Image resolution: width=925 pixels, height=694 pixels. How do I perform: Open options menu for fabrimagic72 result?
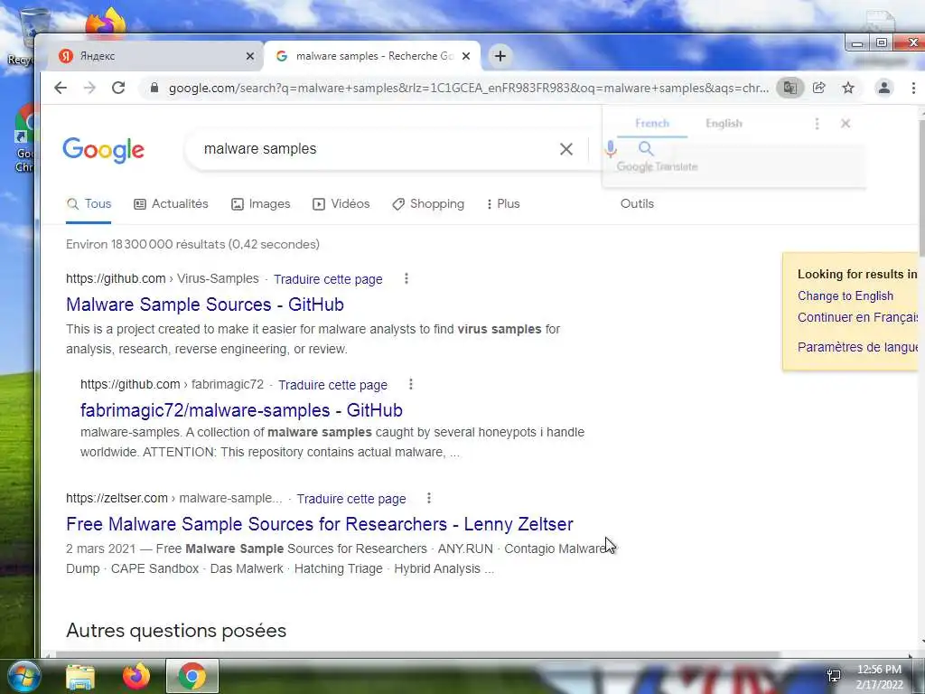411,384
